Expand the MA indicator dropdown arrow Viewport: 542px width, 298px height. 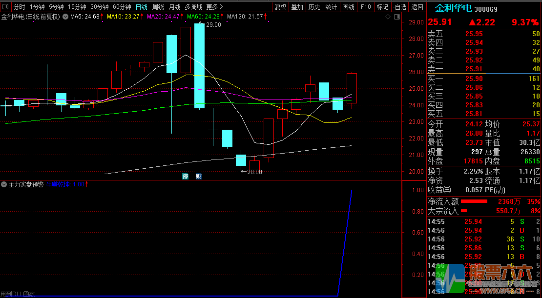coord(65,17)
